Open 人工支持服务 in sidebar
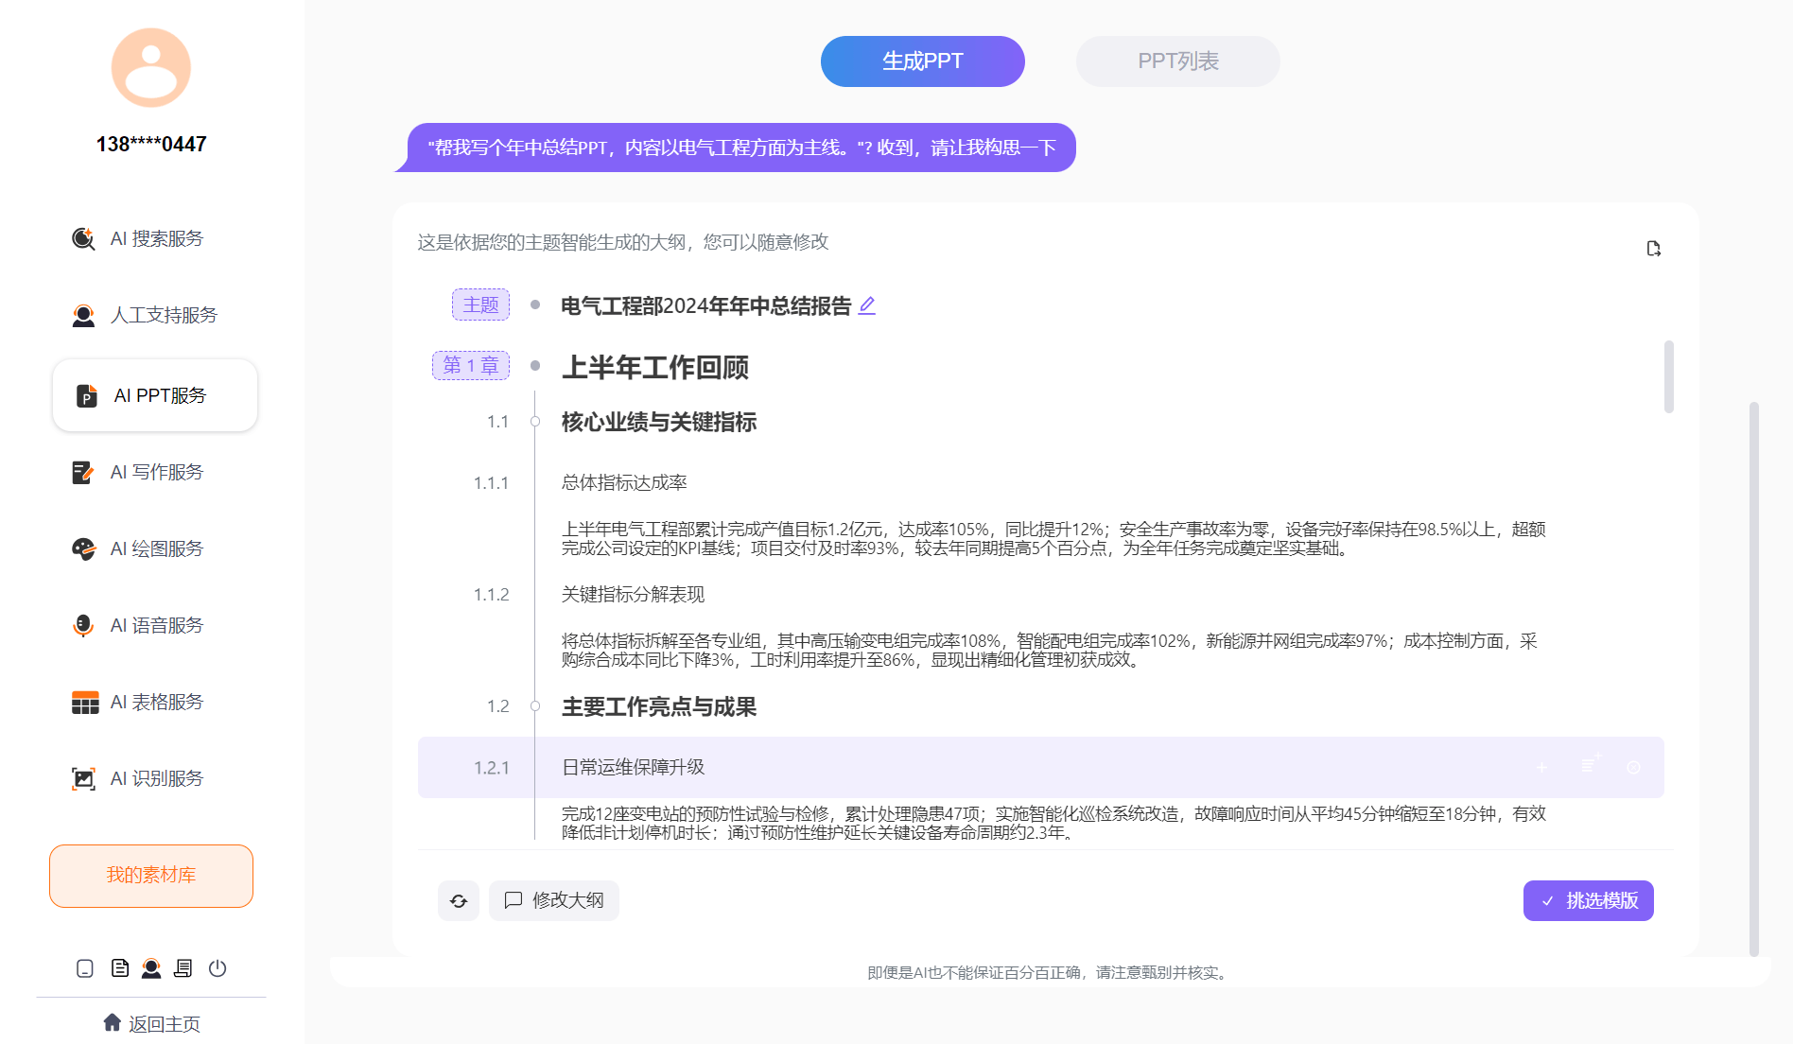Screen dimensions: 1793x1044 [x=145, y=315]
